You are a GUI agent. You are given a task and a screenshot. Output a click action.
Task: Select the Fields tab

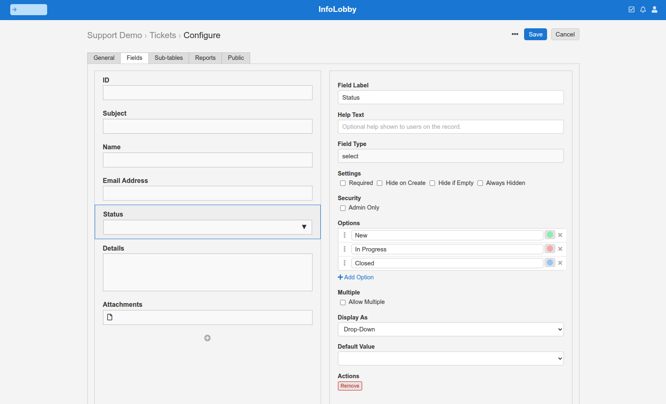point(135,58)
